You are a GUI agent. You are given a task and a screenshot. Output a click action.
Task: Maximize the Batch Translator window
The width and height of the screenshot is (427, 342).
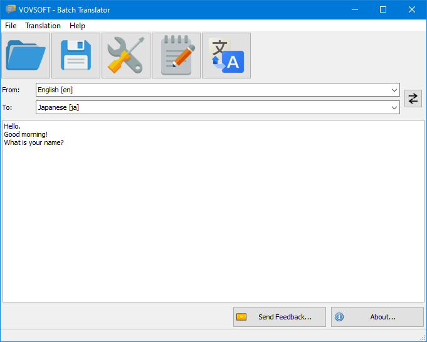[383, 9]
